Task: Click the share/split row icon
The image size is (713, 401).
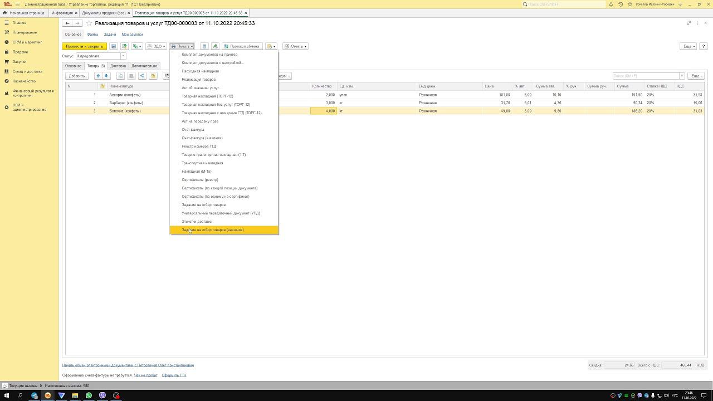Action: (x=142, y=76)
